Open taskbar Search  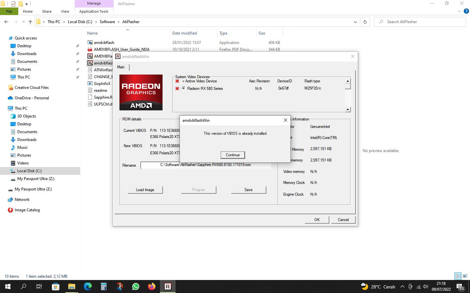coord(23,286)
